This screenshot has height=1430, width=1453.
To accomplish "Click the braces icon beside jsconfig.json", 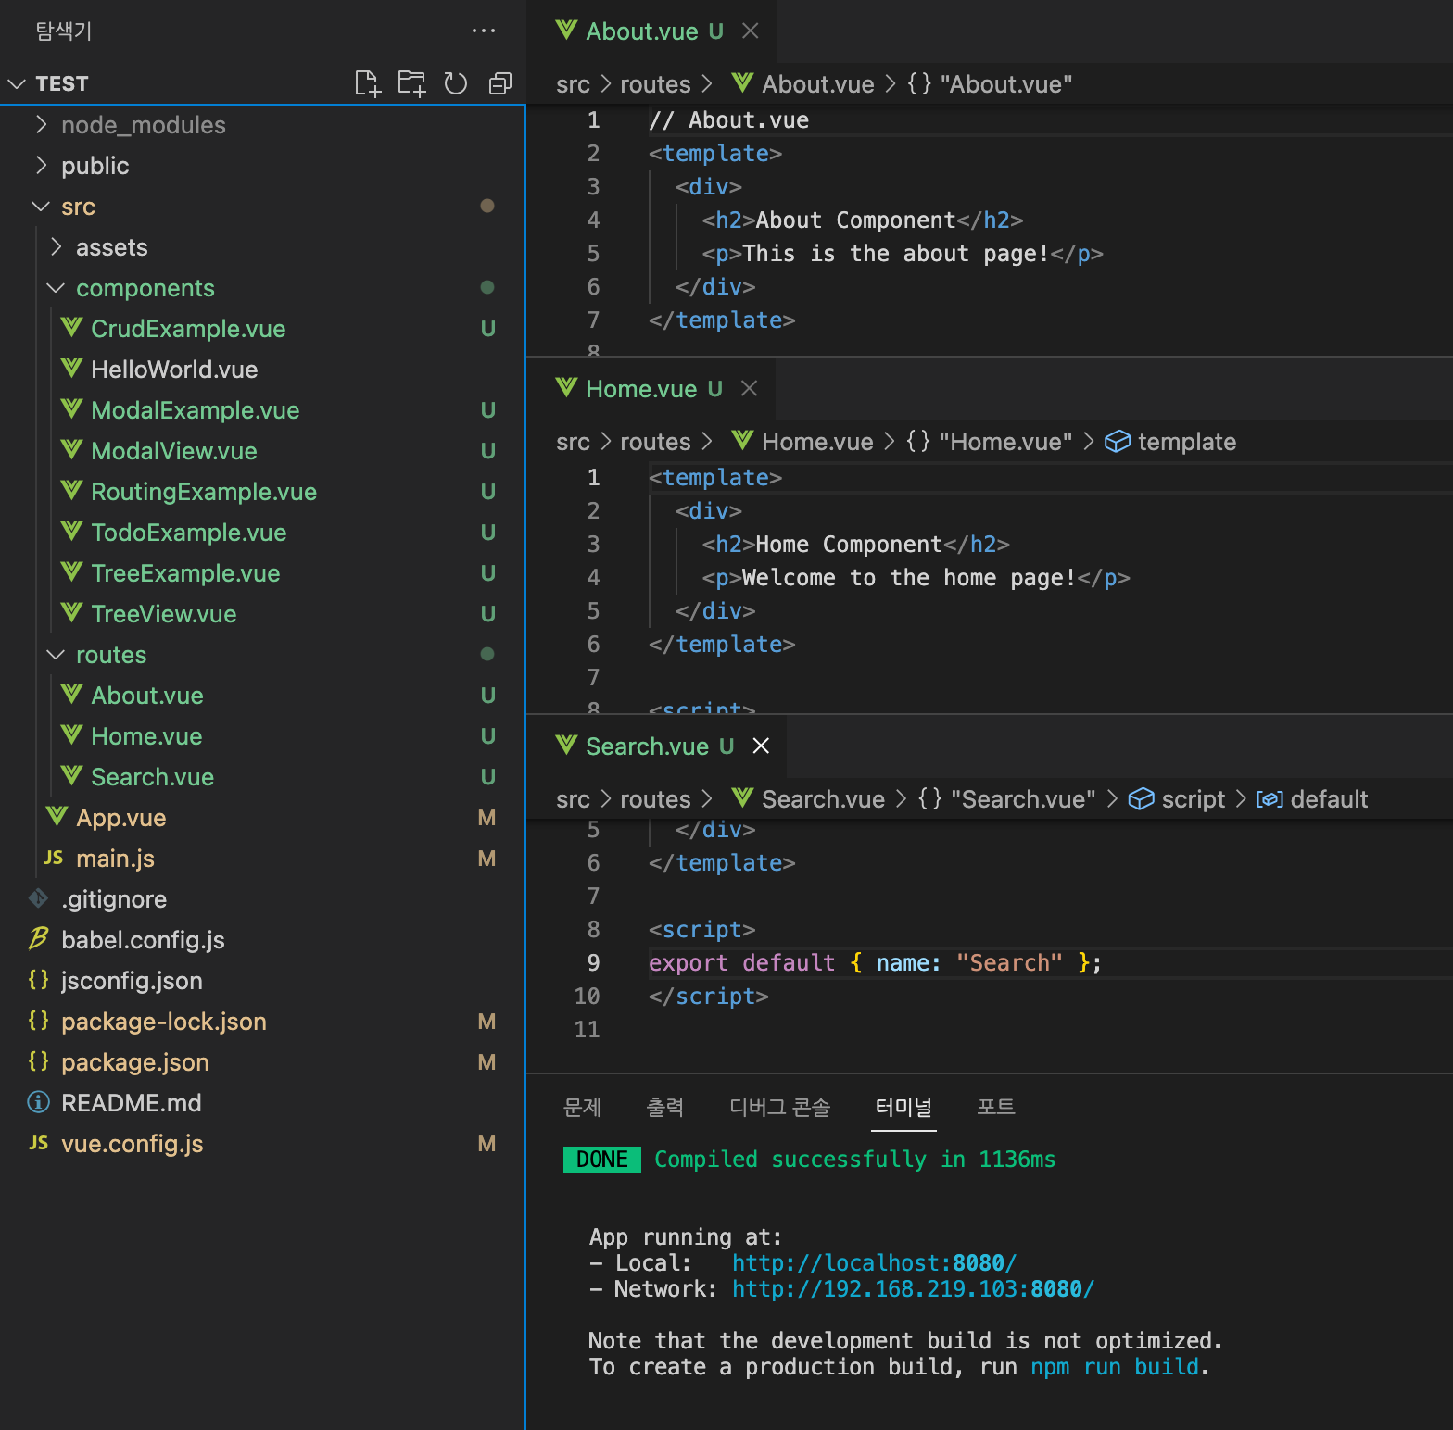I will (38, 980).
